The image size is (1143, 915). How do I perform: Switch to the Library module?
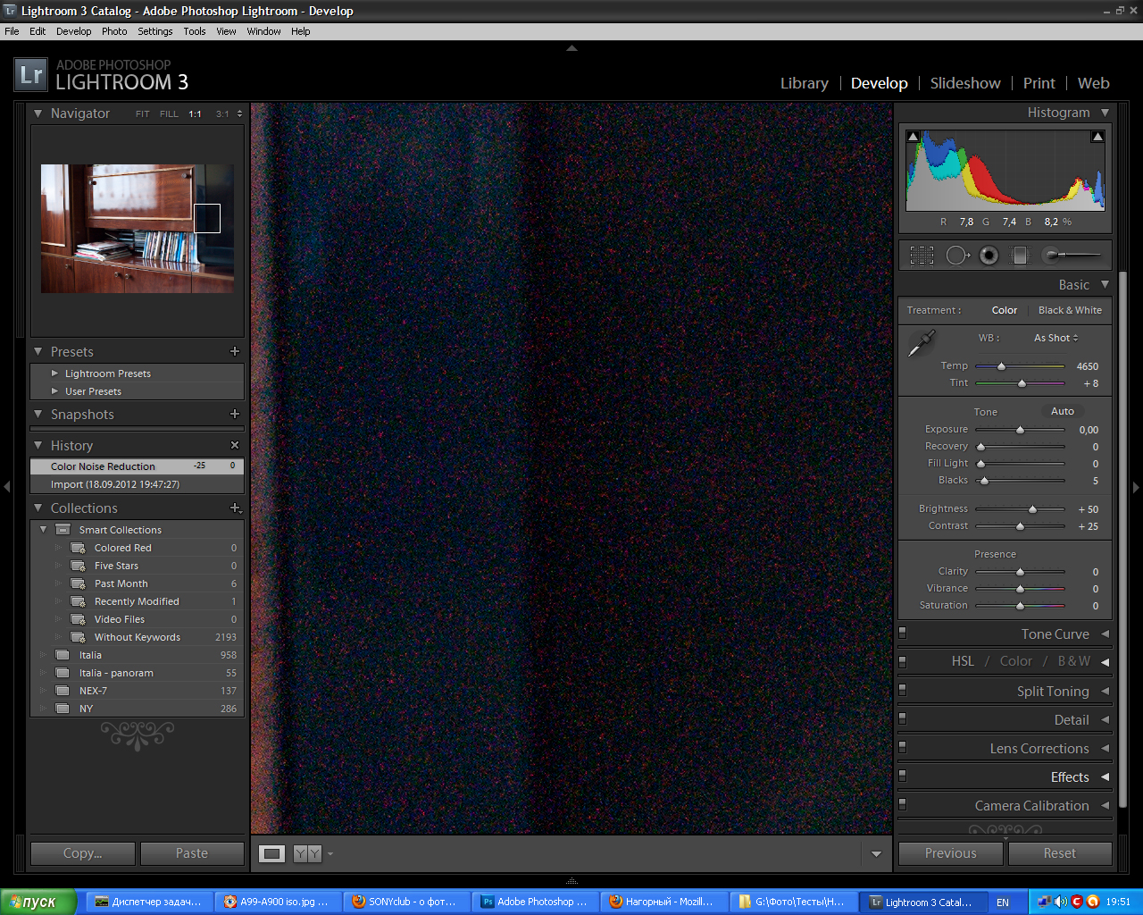pos(804,83)
